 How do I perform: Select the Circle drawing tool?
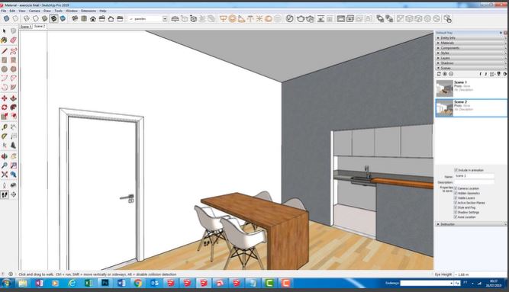coord(5,69)
